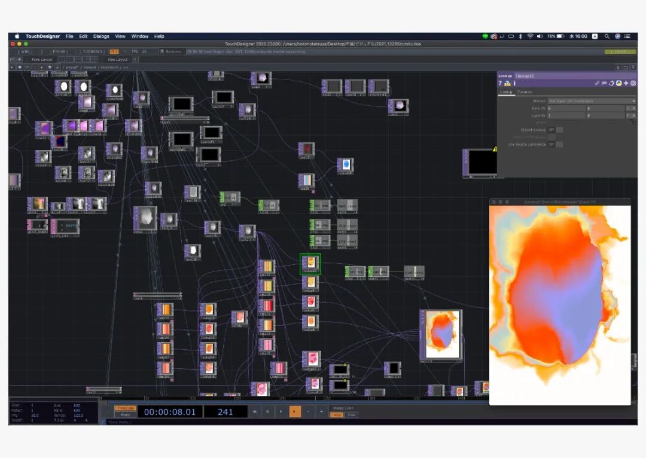The width and height of the screenshot is (646, 458).
Task: Open the operator help question mark icon
Action: click(500, 84)
